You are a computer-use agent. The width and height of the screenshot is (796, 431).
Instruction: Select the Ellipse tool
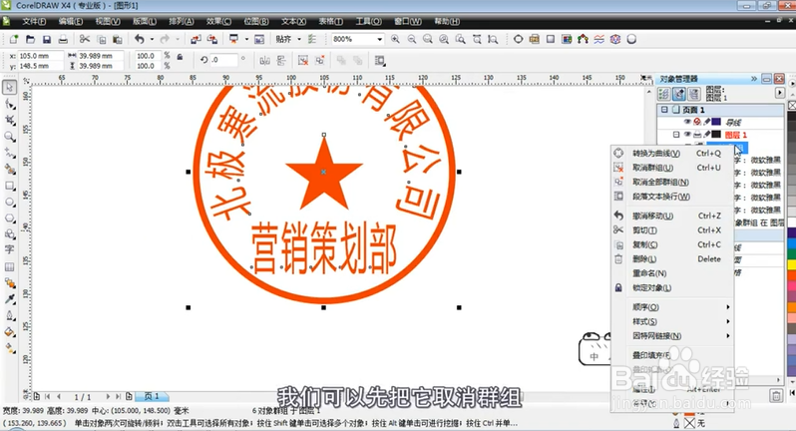pyautogui.click(x=9, y=203)
